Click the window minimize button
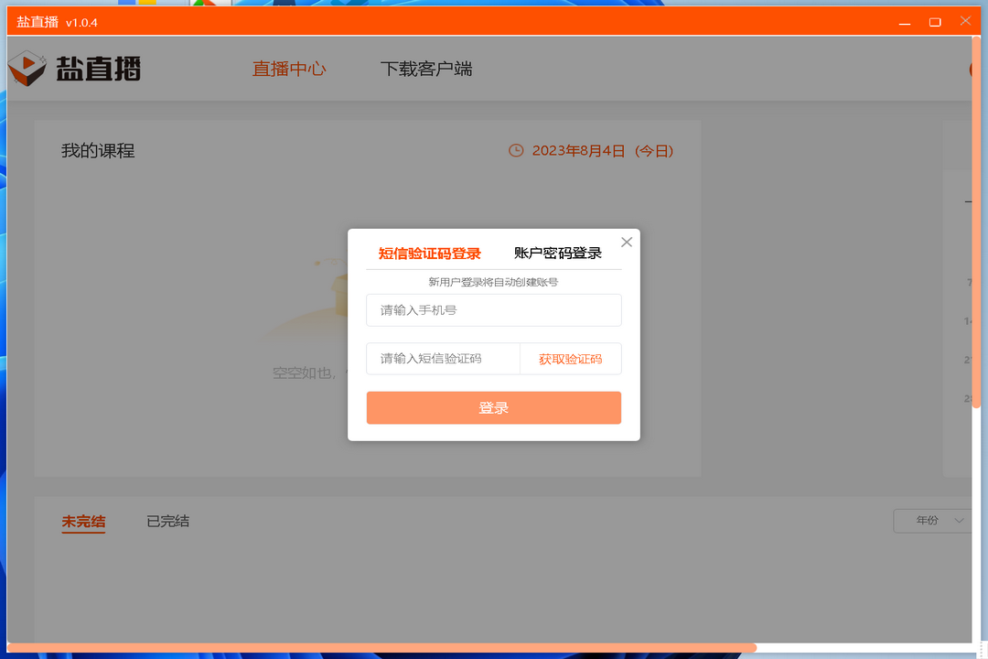This screenshot has height=659, width=988. point(903,21)
